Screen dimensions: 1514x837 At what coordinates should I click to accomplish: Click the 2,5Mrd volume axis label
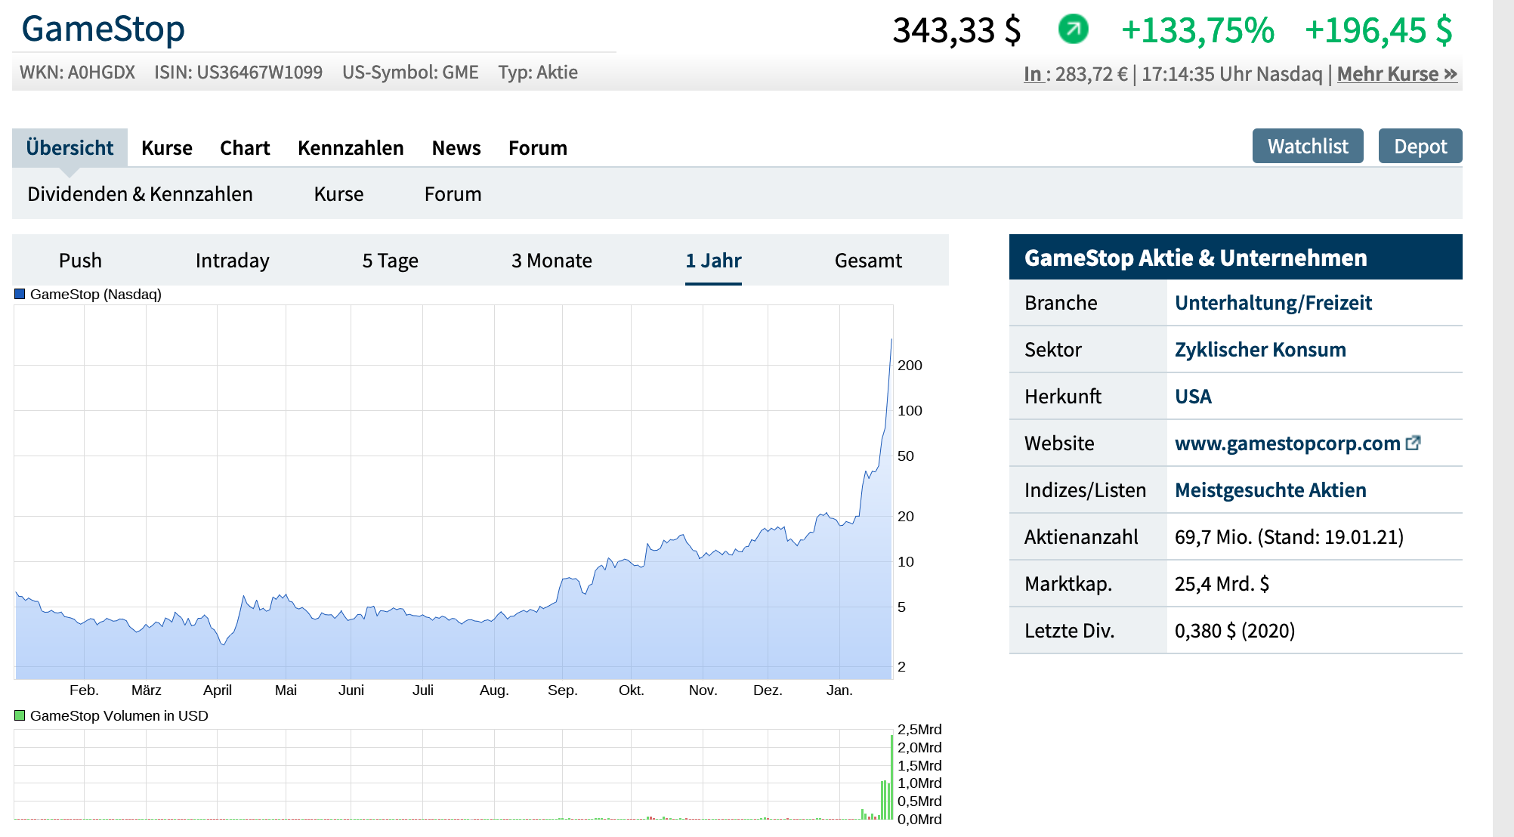[x=919, y=730]
